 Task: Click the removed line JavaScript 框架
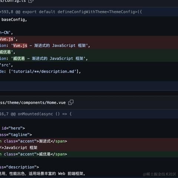tap(89, 148)
